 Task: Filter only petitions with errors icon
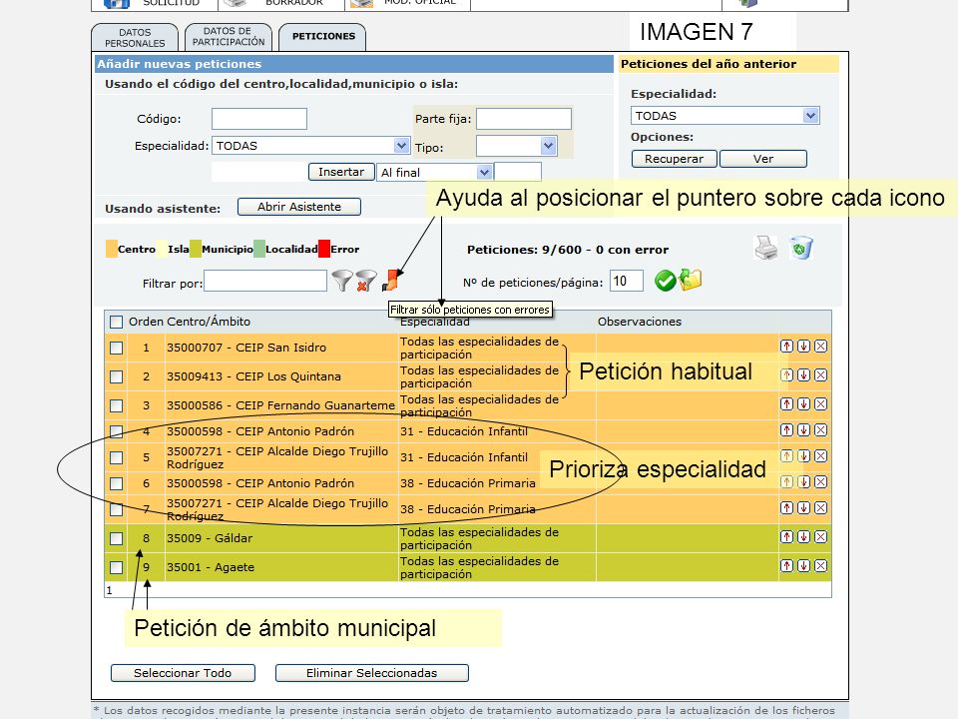(x=391, y=280)
